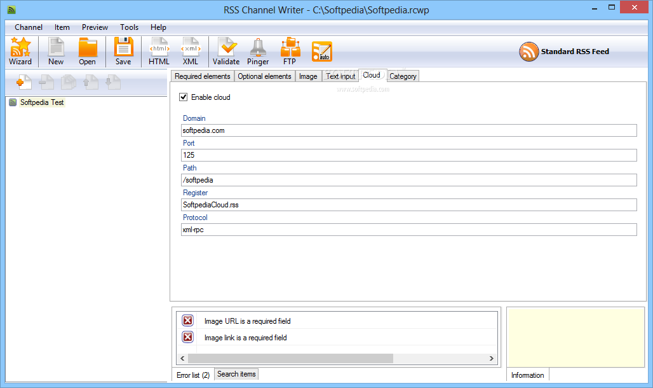Select 'Image URL is a required field' row

[x=337, y=321]
